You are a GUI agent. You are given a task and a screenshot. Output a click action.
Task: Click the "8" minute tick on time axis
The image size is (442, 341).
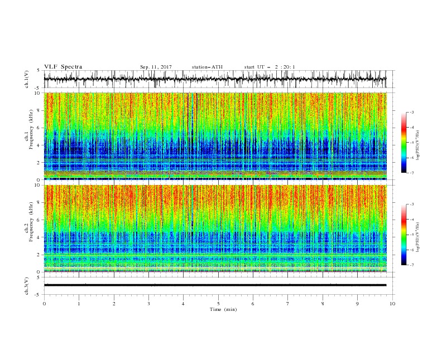point(323,304)
